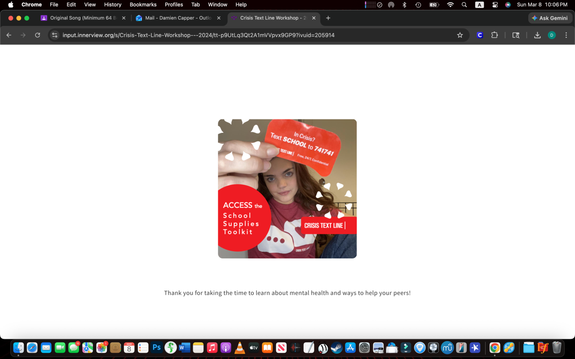Image resolution: width=575 pixels, height=359 pixels.
Task: Open the Chrome Extensions puzzle menu
Action: (x=495, y=35)
